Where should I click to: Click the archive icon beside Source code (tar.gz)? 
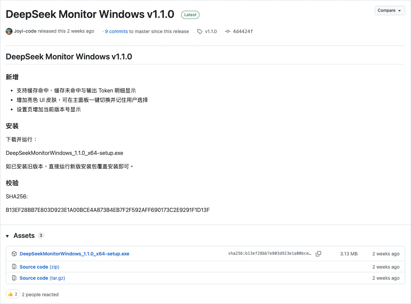point(14,278)
